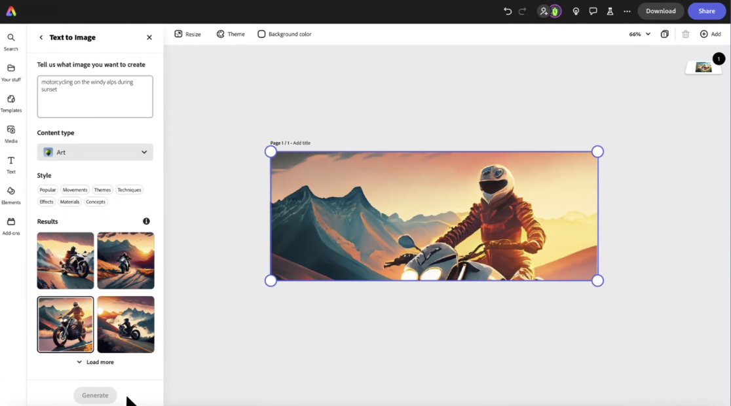
Task: Undo the last action
Action: 508,11
